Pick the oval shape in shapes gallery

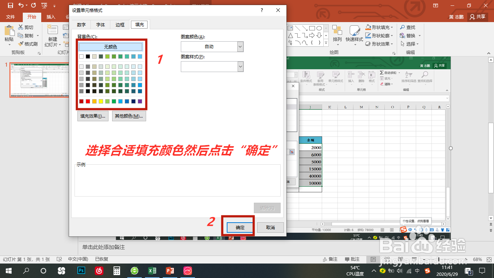[319, 28]
